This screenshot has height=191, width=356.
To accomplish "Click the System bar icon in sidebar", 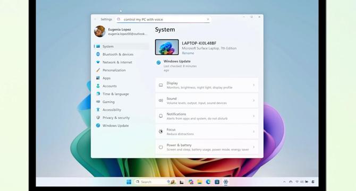I will (98, 47).
